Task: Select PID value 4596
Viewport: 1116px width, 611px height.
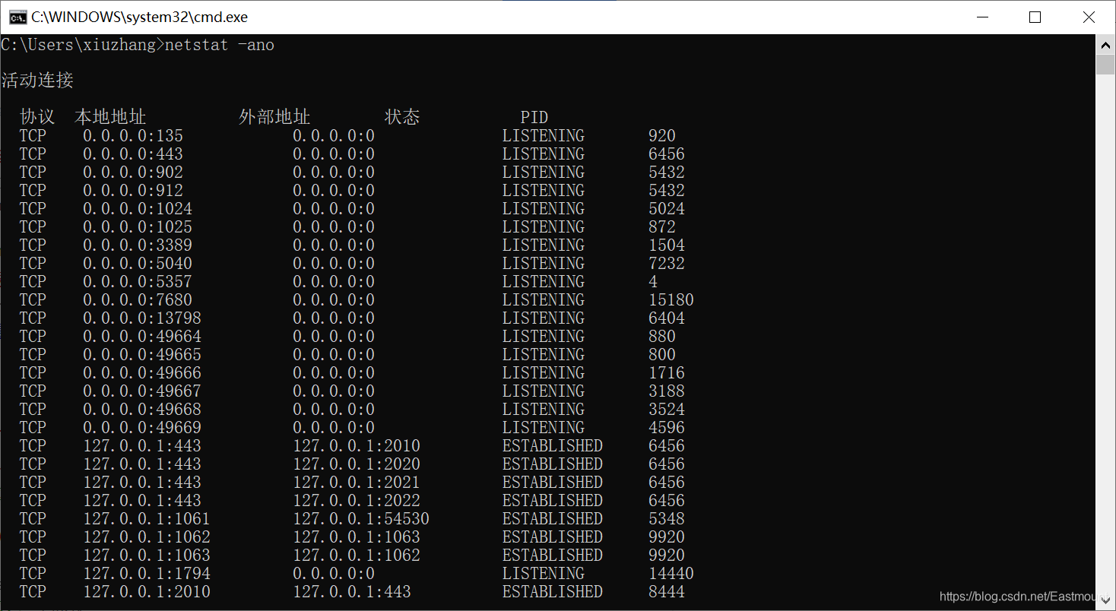Action: pyautogui.click(x=667, y=428)
